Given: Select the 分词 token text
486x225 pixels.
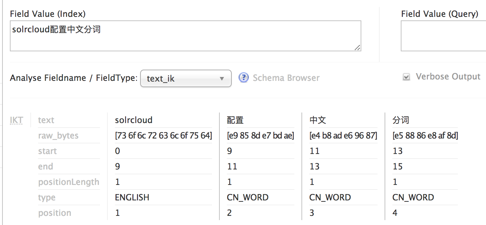Looking at the screenshot, I should [401, 120].
